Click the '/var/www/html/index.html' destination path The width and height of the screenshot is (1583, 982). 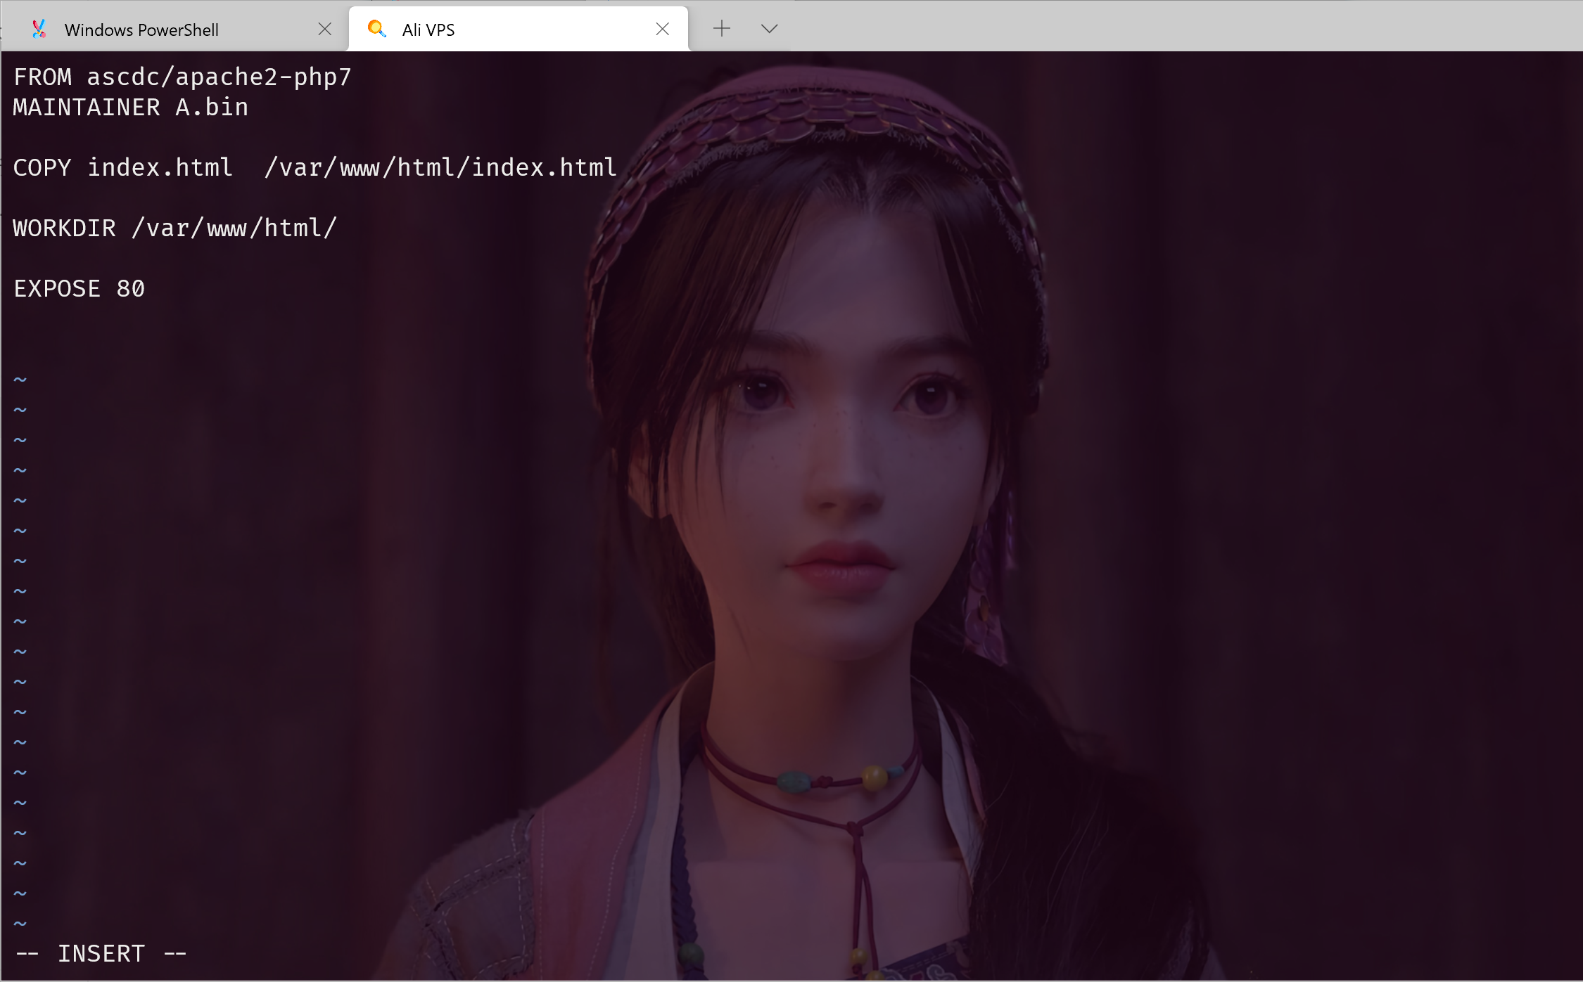[x=440, y=167]
